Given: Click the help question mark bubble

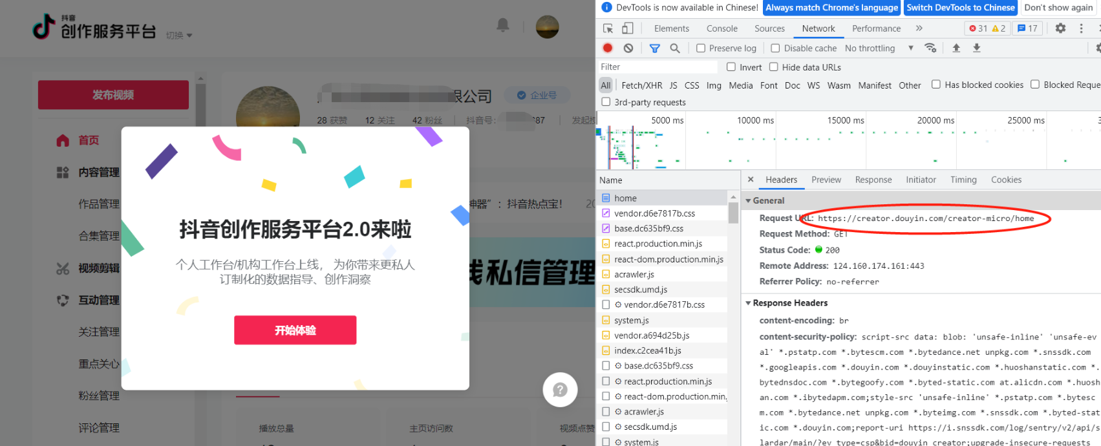Looking at the screenshot, I should pos(560,390).
